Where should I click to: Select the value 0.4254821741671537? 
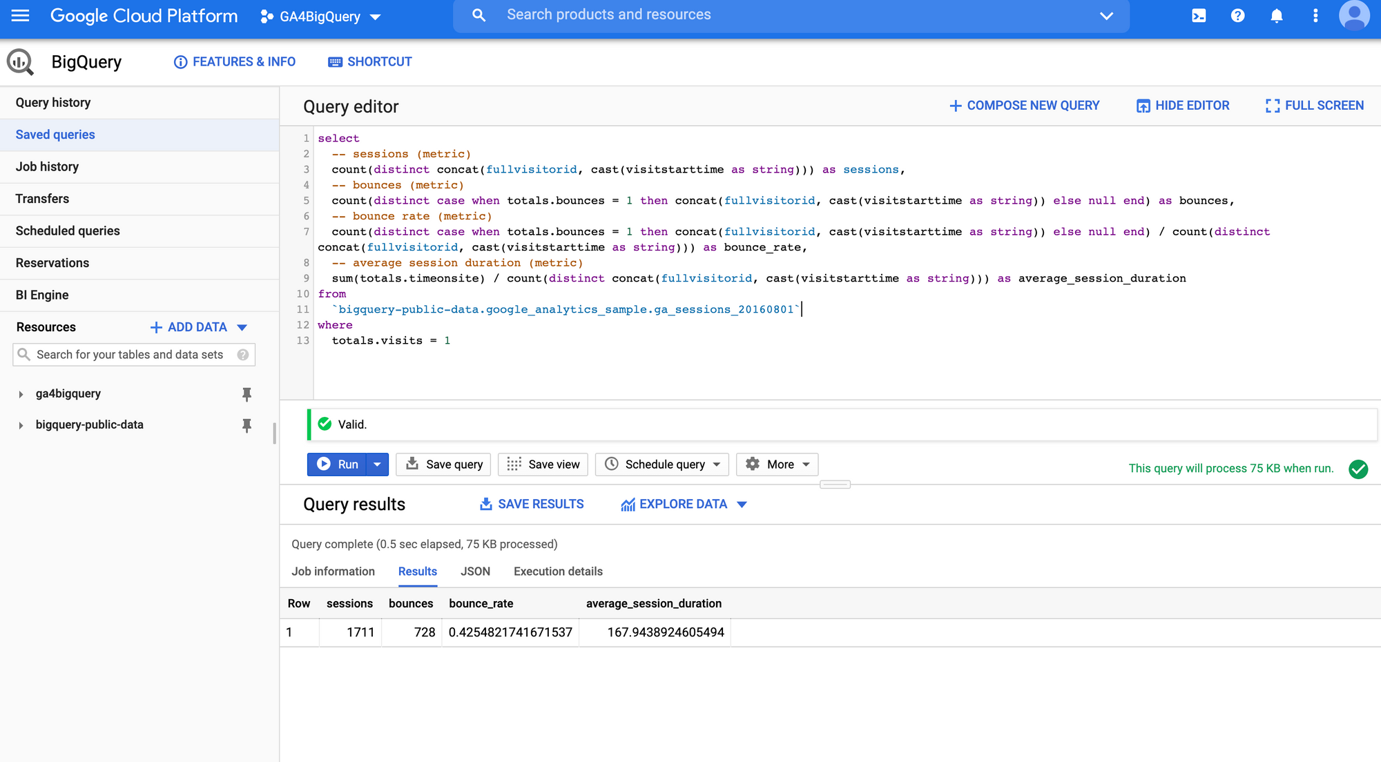pyautogui.click(x=510, y=632)
